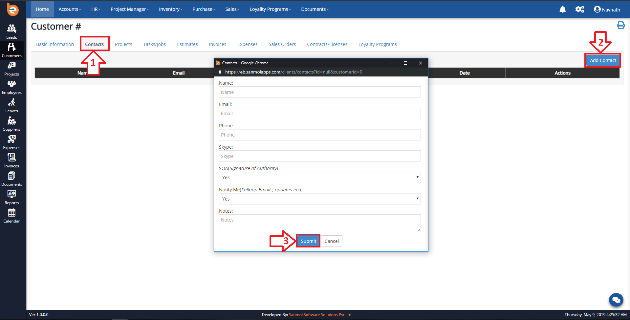Switch to the Contracts/Licenses tab
630x320 pixels.
pyautogui.click(x=327, y=44)
